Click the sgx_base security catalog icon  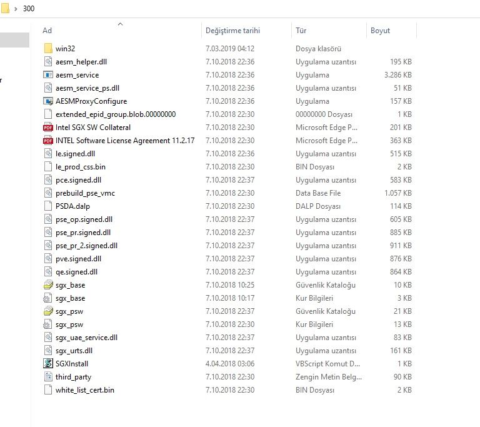coord(48,285)
